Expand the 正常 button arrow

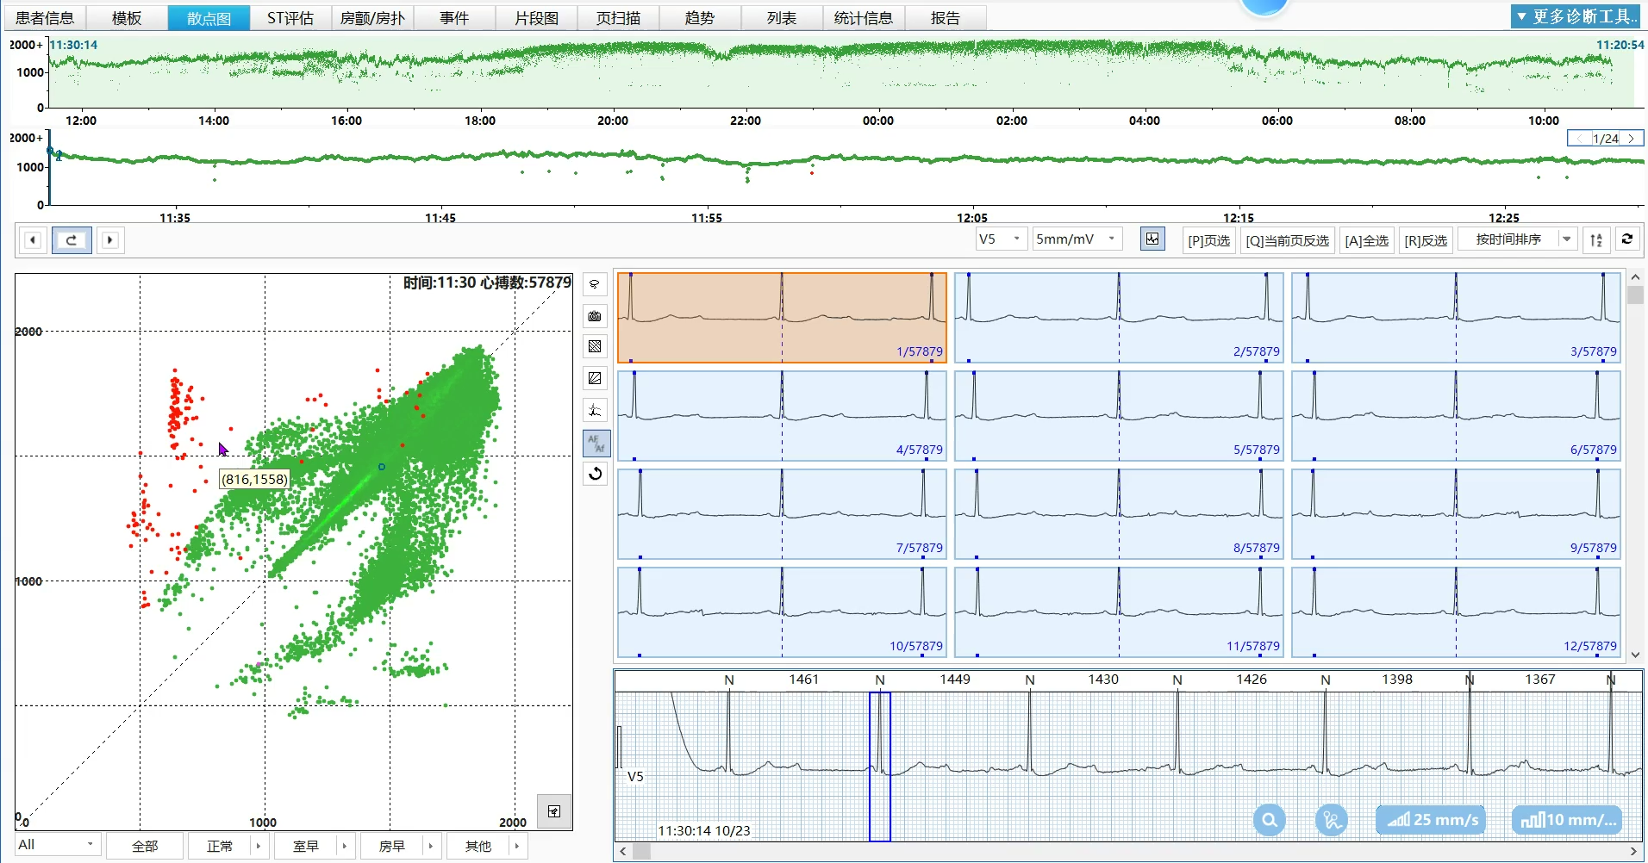pyautogui.click(x=259, y=847)
